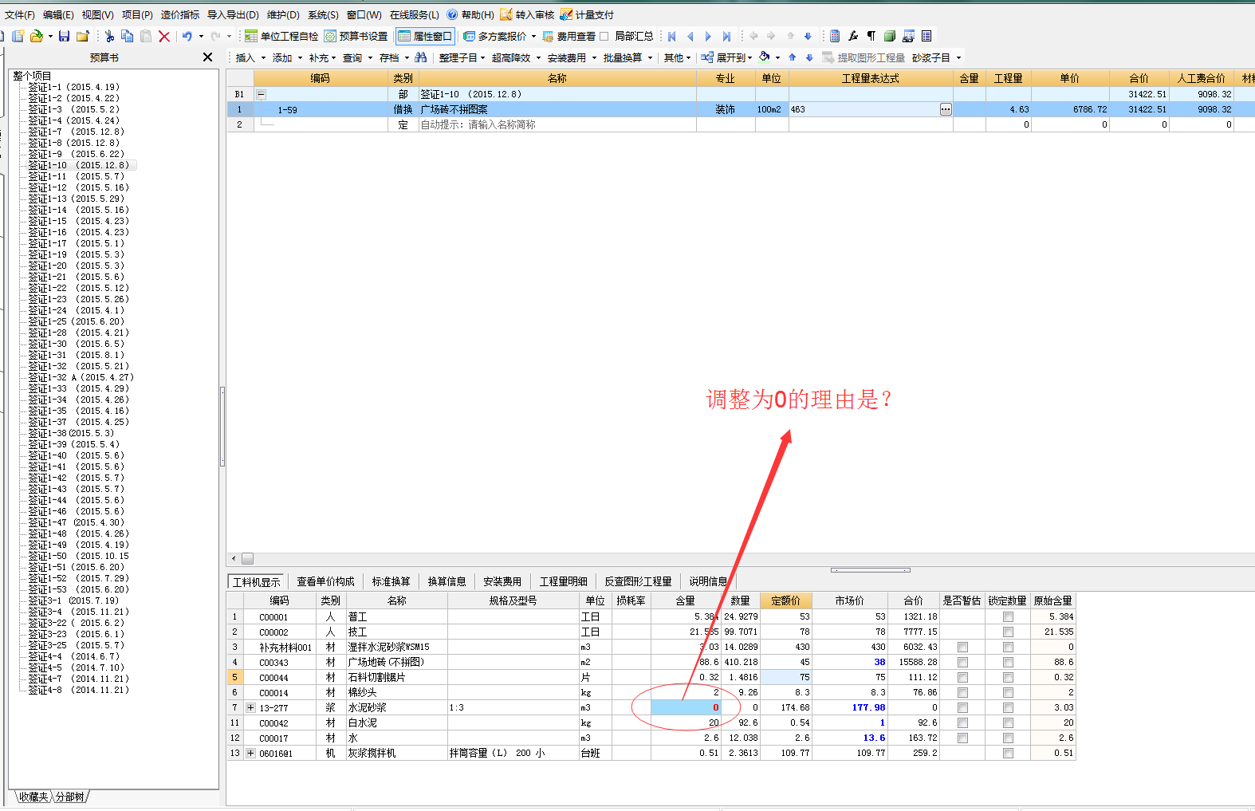Click the green cube icon
Viewport: 1255px width, 811px height.
pos(890,36)
